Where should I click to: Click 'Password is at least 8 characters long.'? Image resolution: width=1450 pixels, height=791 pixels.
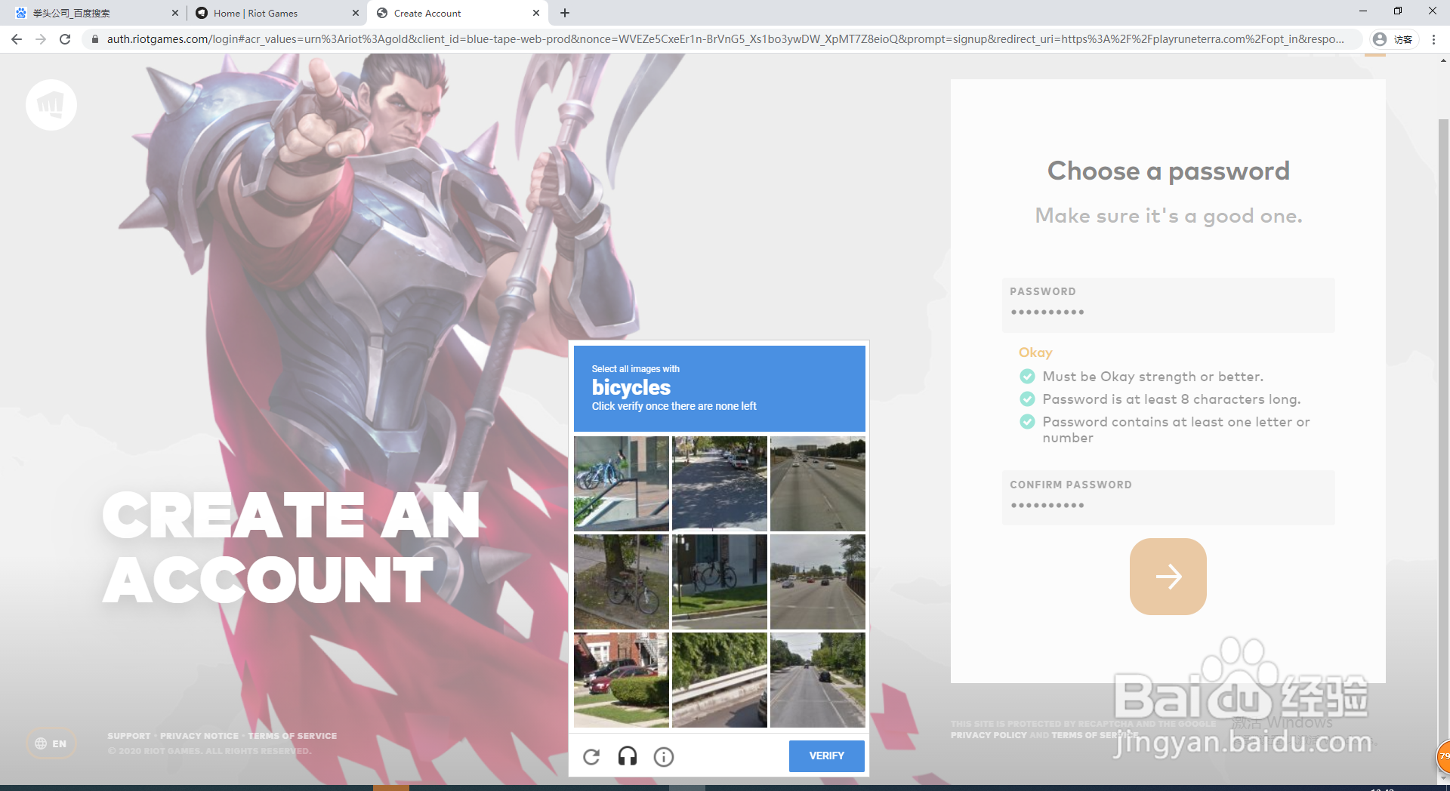point(1171,399)
